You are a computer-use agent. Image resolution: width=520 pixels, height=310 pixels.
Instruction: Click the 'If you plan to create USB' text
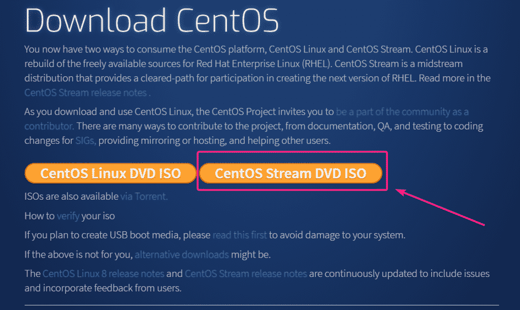click(x=117, y=235)
